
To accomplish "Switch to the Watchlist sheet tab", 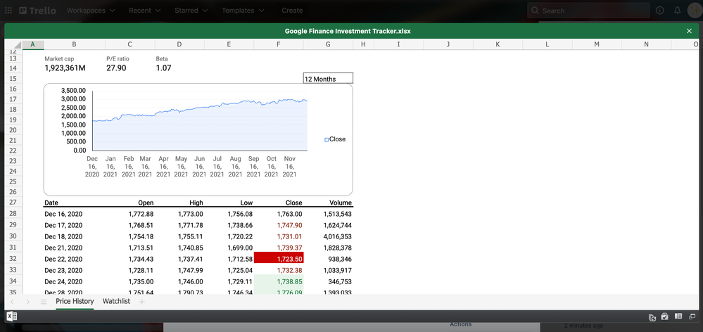I will (x=116, y=301).
